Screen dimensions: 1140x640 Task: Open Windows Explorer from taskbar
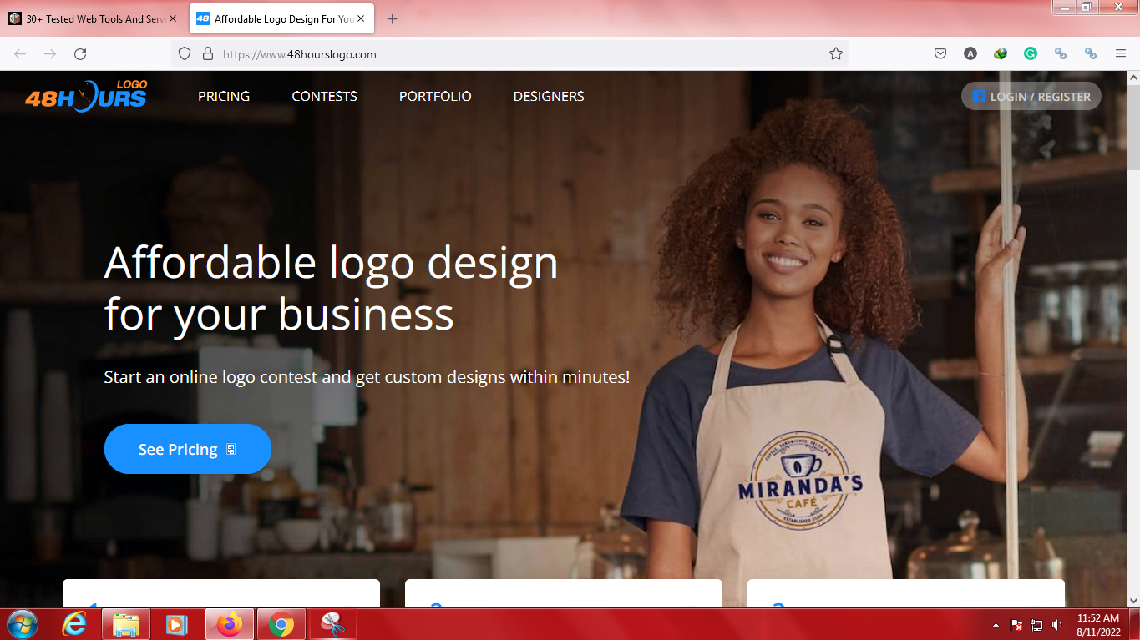[126, 624]
